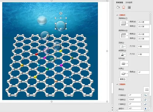Click the rotation handle above the selected bubble

61,13
